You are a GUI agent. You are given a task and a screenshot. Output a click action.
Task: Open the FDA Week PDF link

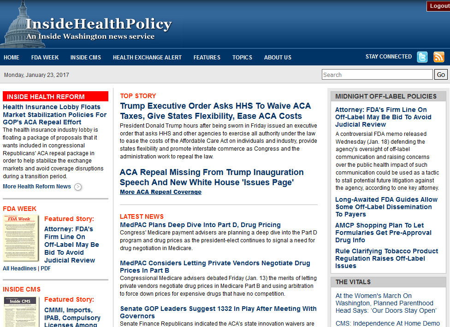point(45,269)
